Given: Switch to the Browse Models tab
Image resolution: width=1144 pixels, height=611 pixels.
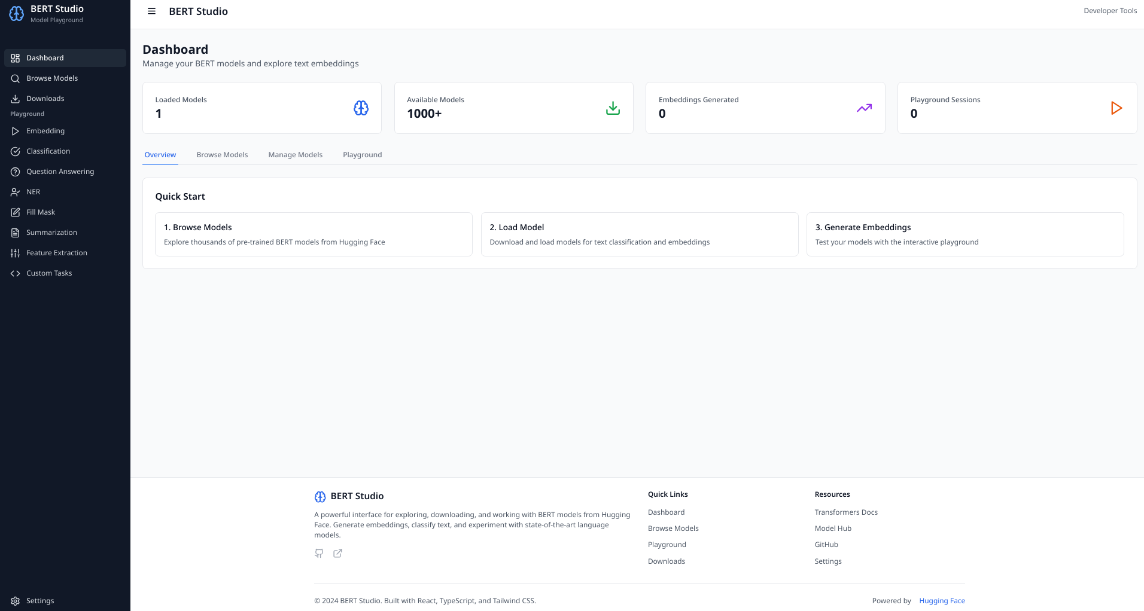Looking at the screenshot, I should 222,155.
